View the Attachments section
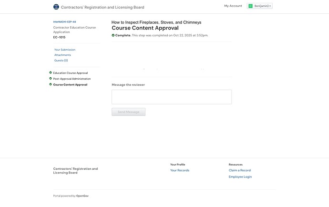 tap(62, 55)
